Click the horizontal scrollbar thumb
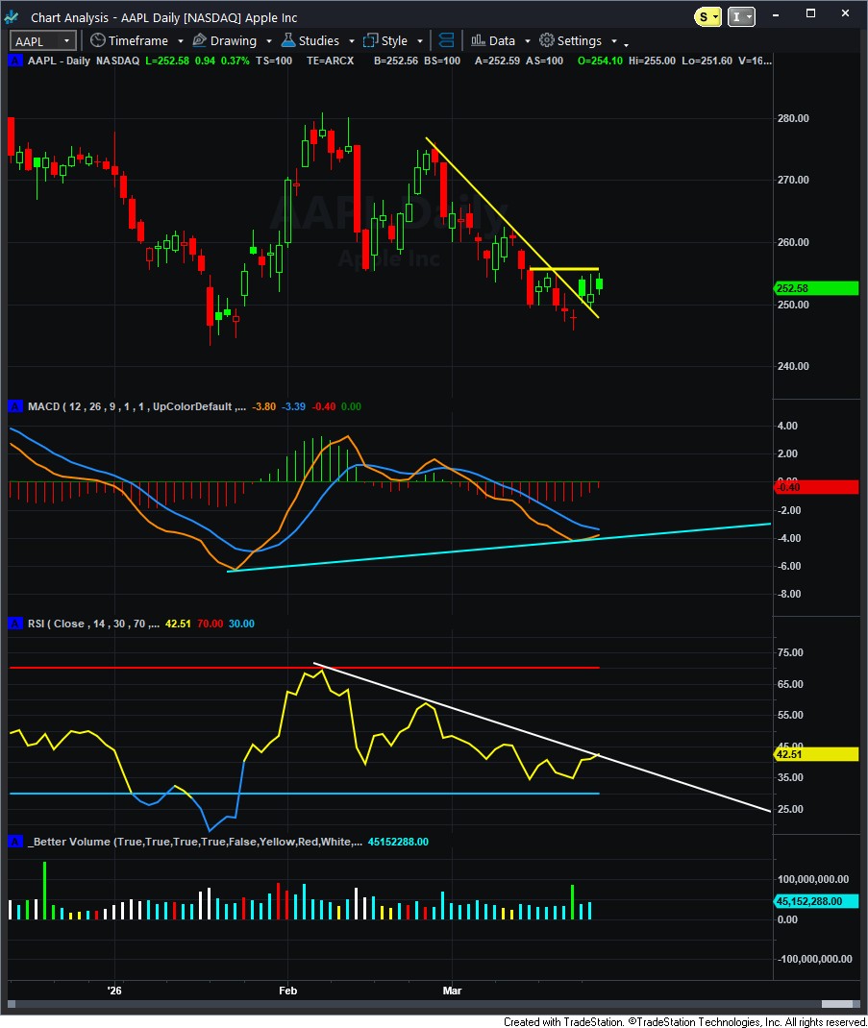Screen dimensions: 868x1028 [x=836, y=1004]
